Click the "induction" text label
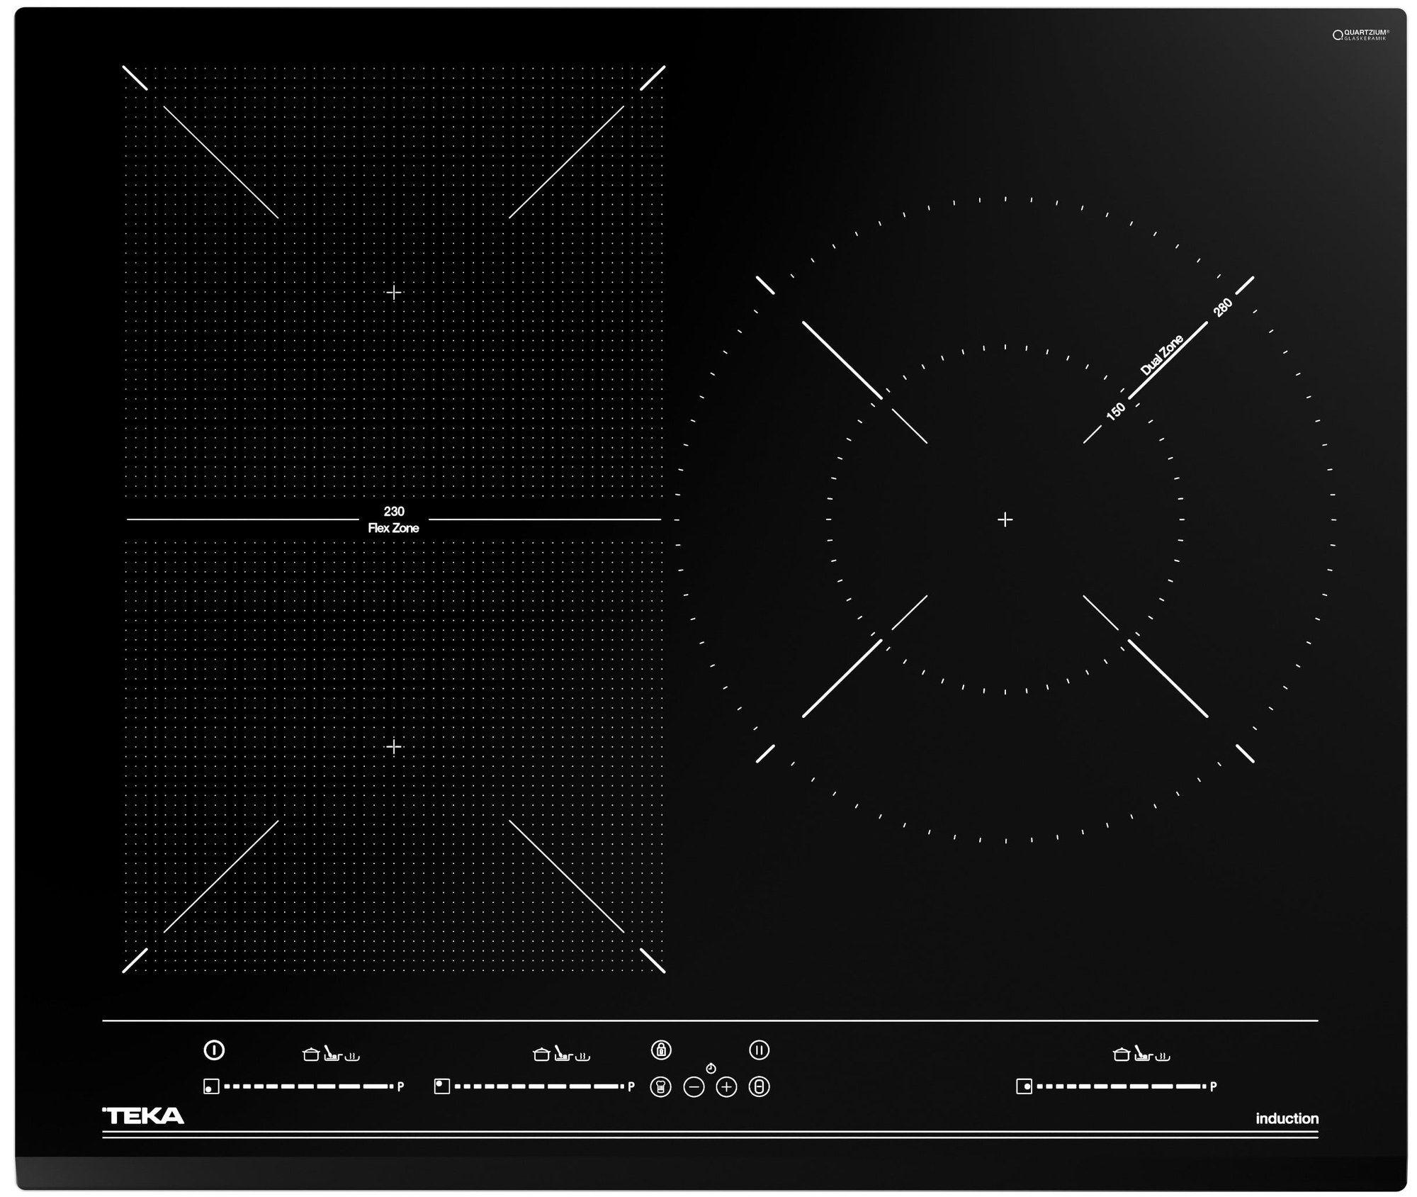1417x1197 pixels. (1287, 1118)
